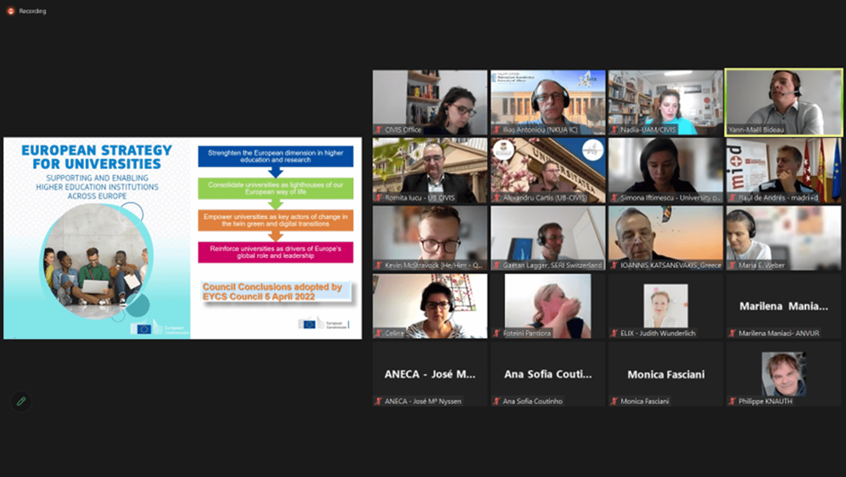Viewport: 846px width, 477px height.
Task: Click the red Recording indicator icon
Action: click(x=11, y=11)
